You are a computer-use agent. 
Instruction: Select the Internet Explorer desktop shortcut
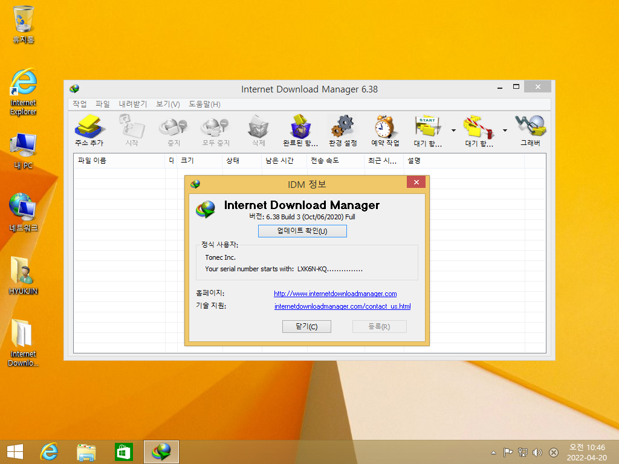point(24,92)
